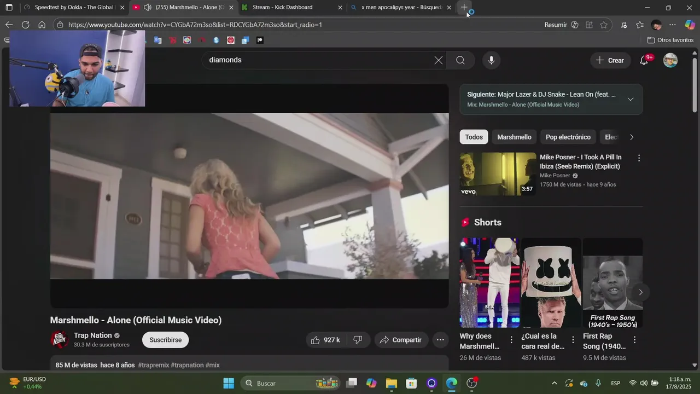700x394 pixels.
Task: Open Mike Posner Ibiza video thumbnail
Action: pos(498,174)
